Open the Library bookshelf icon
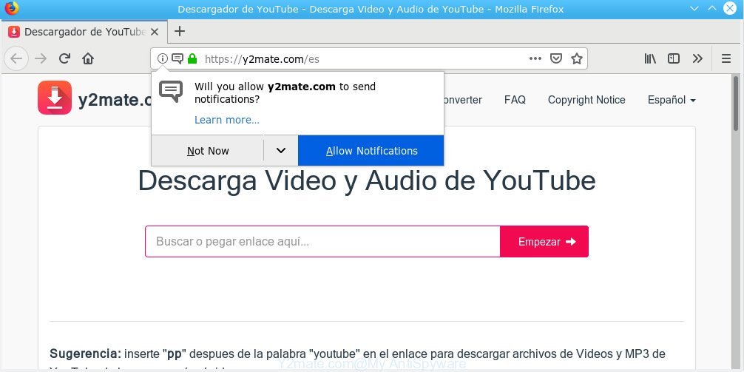The image size is (744, 372). [x=650, y=58]
